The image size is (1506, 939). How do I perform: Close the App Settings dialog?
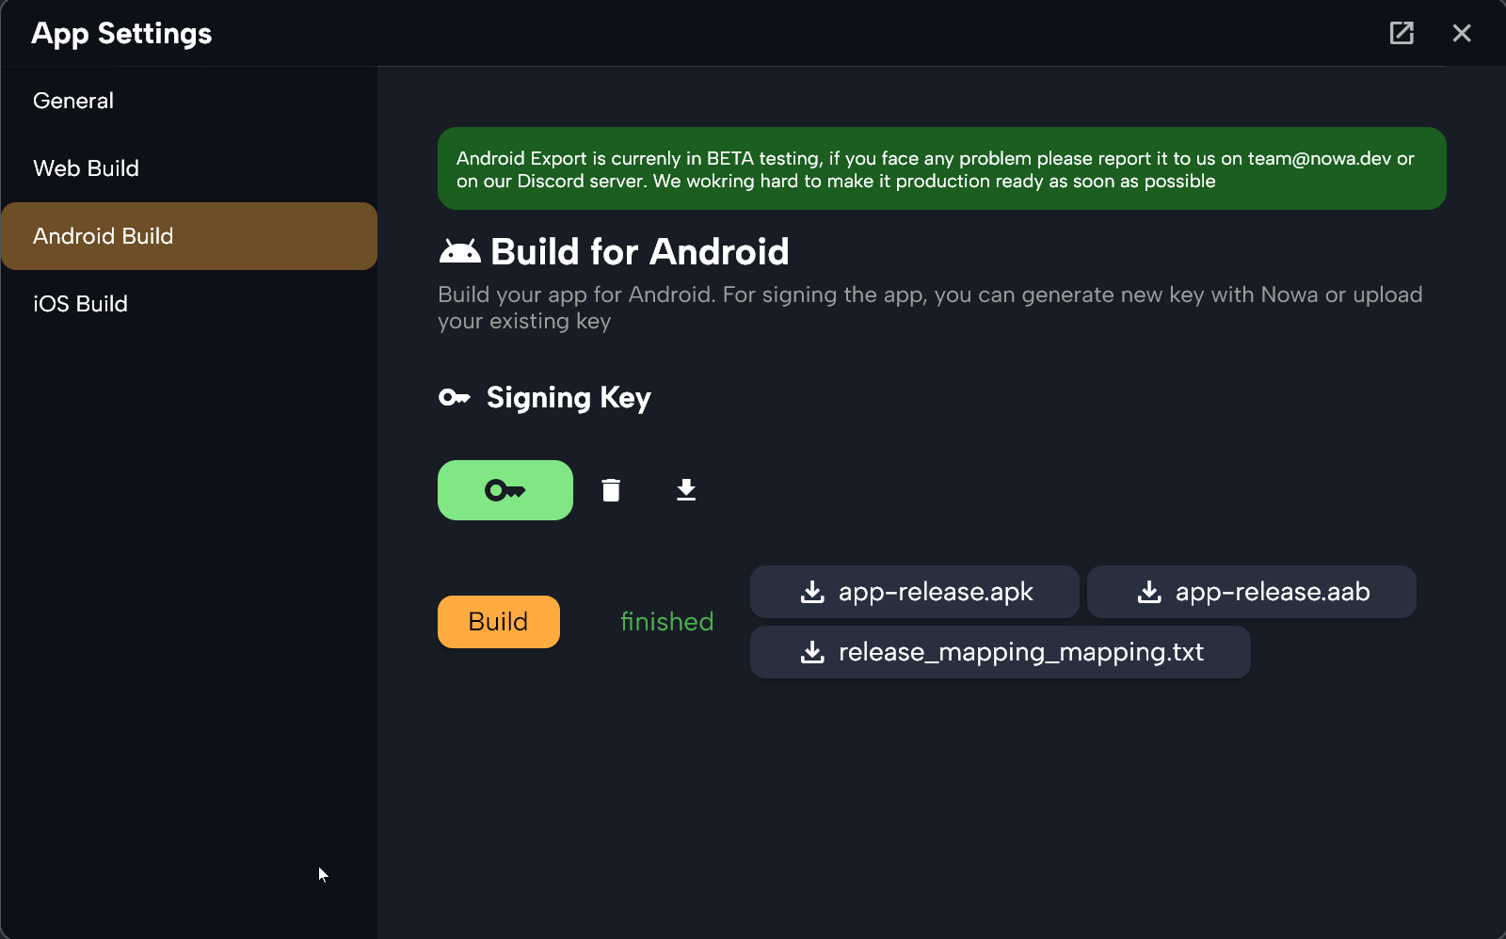click(1462, 33)
